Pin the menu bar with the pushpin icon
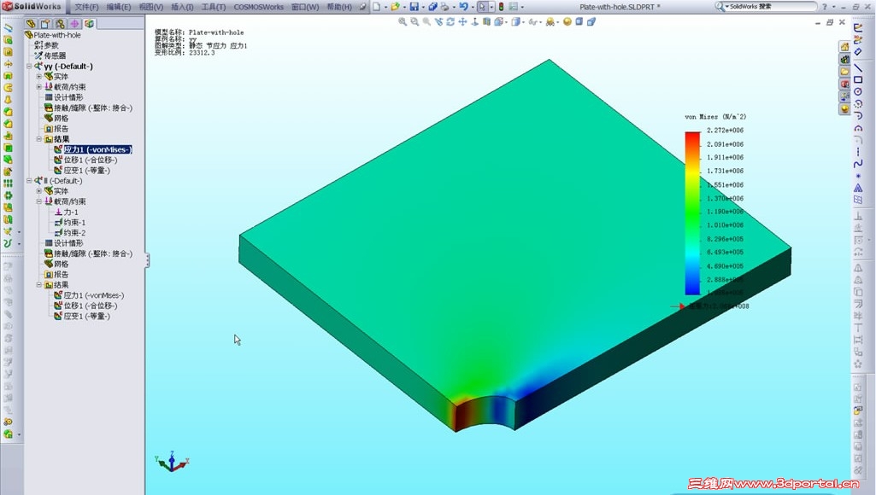Image resolution: width=876 pixels, height=495 pixels. pyautogui.click(x=362, y=7)
